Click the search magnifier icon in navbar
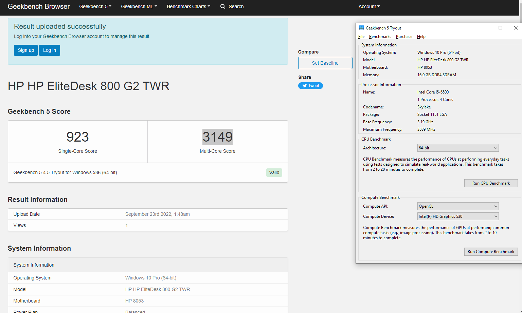522x313 pixels. [x=223, y=6]
